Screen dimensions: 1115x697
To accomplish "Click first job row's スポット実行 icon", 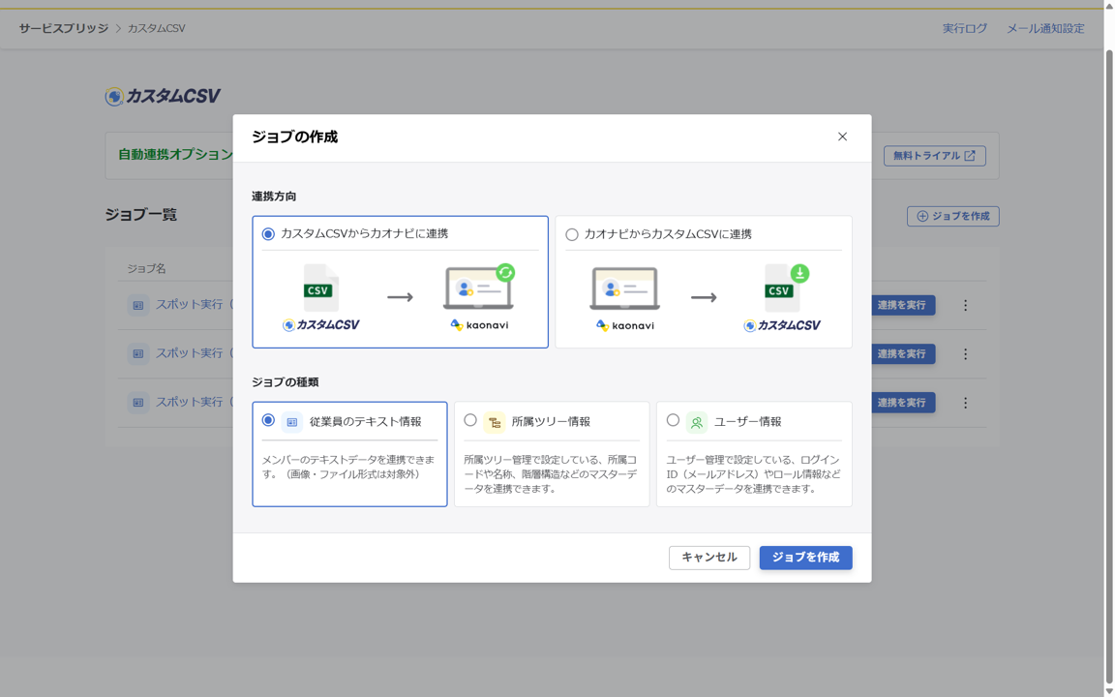I will pyautogui.click(x=138, y=305).
